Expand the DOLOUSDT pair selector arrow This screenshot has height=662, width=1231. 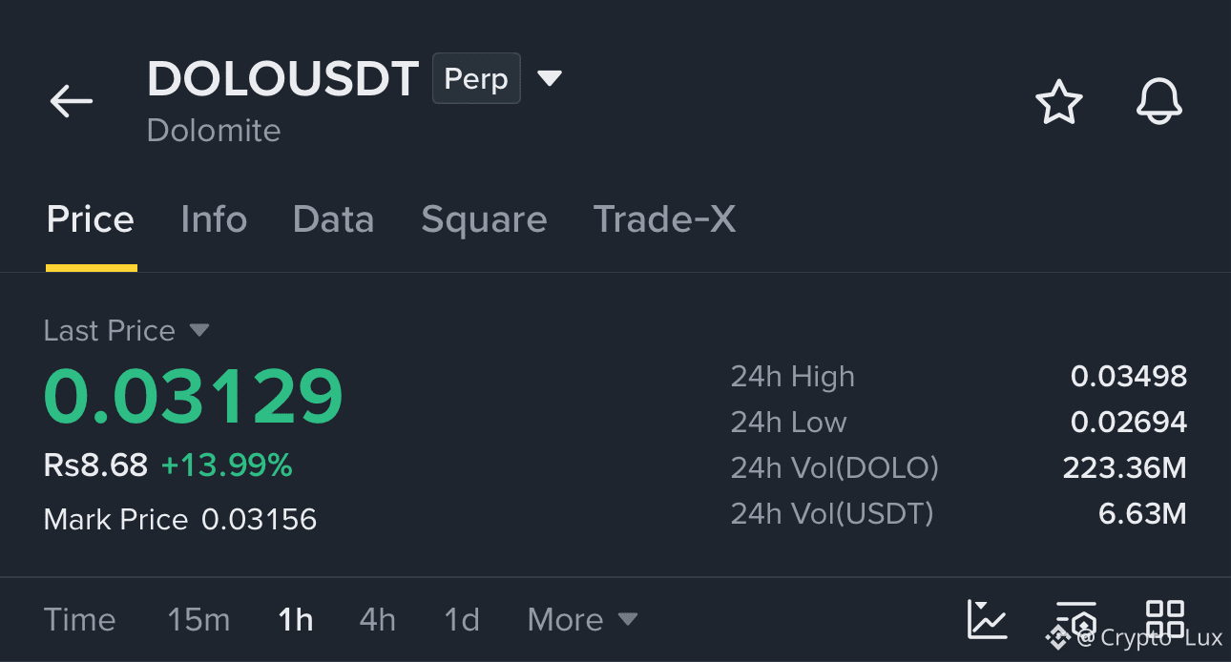[x=550, y=78]
